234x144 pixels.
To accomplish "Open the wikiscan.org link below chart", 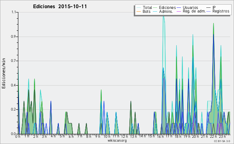I will coord(117,140).
